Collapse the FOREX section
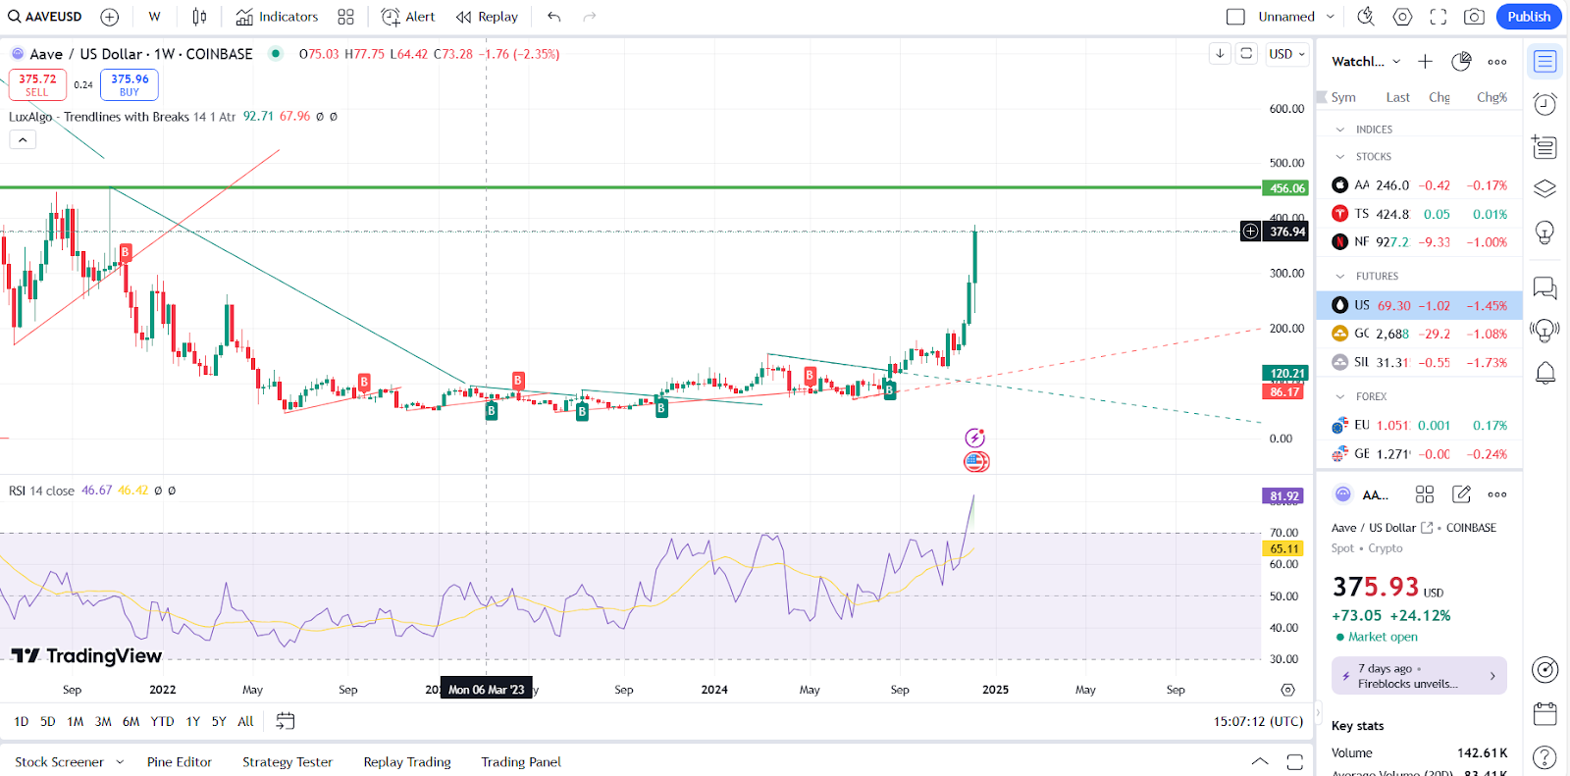 pyautogui.click(x=1340, y=397)
